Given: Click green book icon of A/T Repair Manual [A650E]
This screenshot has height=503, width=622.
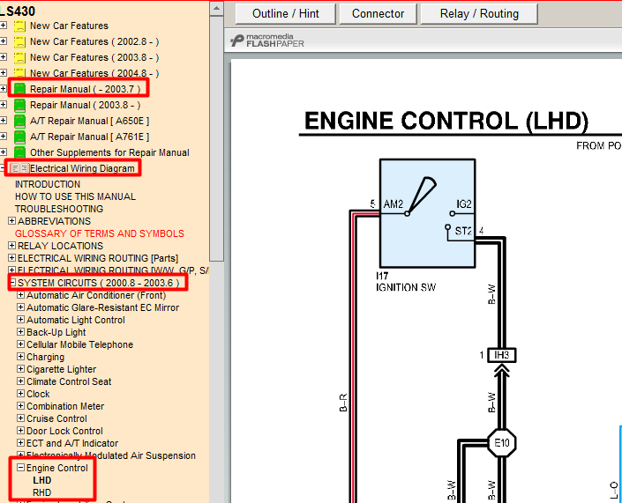Looking at the screenshot, I should pyautogui.click(x=19, y=122).
